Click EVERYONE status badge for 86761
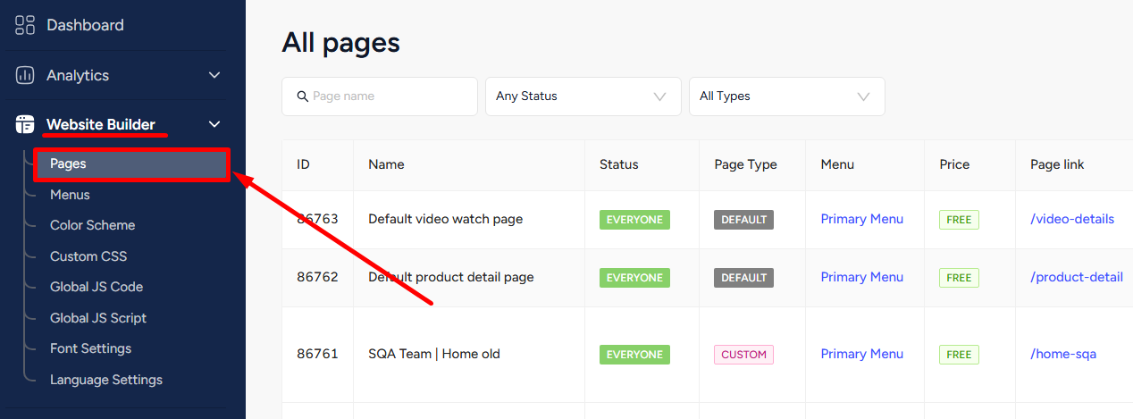This screenshot has height=419, width=1133. pyautogui.click(x=634, y=355)
